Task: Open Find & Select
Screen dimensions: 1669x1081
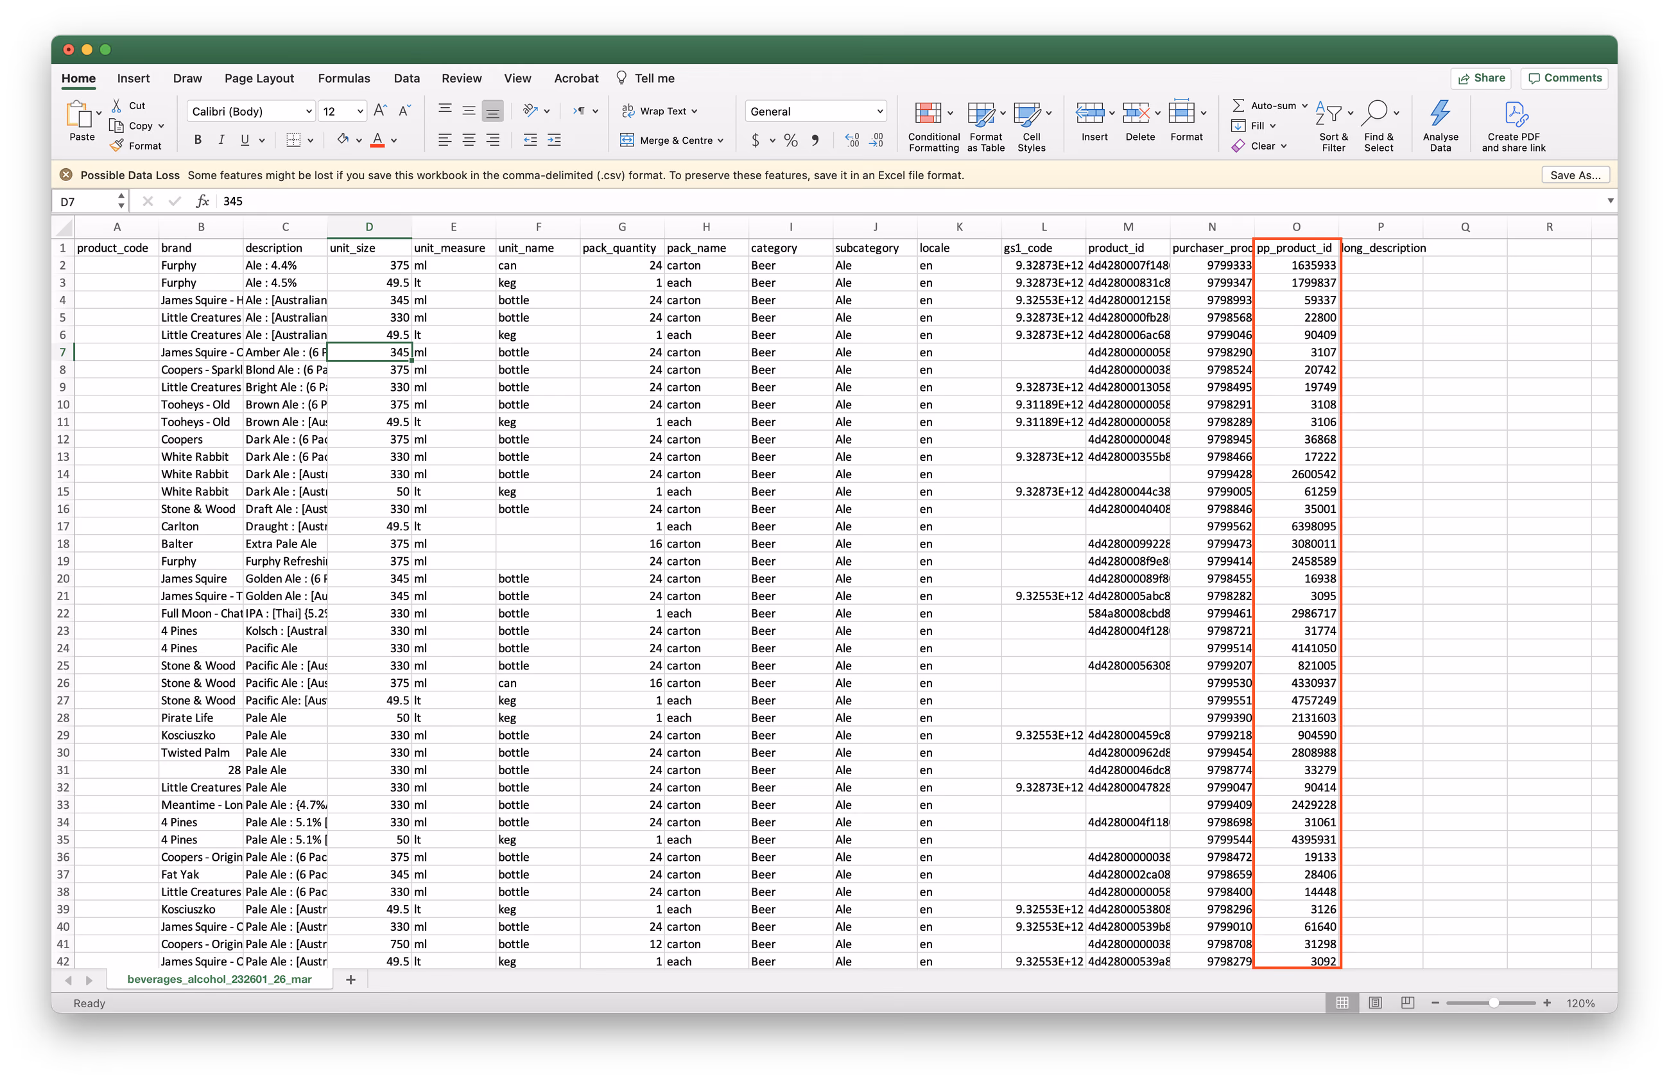Action: tap(1379, 126)
